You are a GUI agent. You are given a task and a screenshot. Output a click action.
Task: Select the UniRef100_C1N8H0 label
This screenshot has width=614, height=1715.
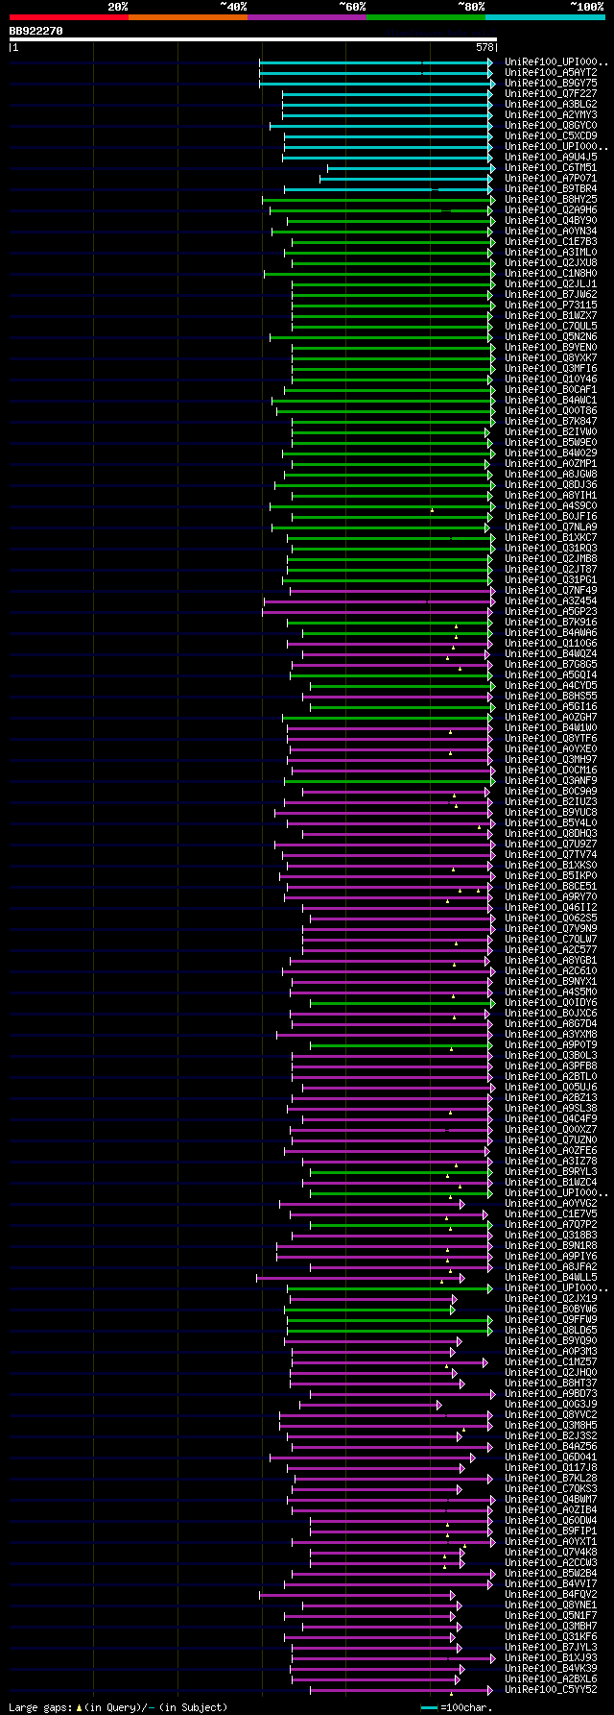tap(551, 274)
